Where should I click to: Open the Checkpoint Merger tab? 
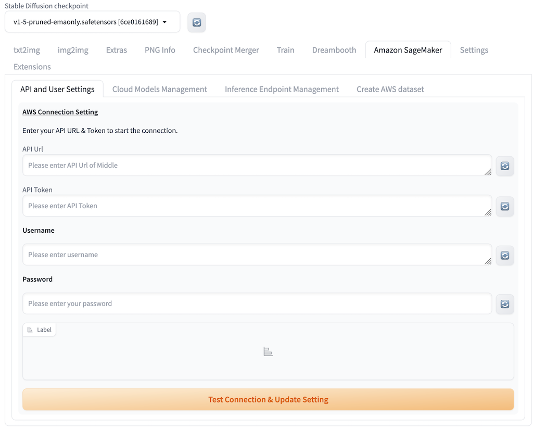coord(226,50)
